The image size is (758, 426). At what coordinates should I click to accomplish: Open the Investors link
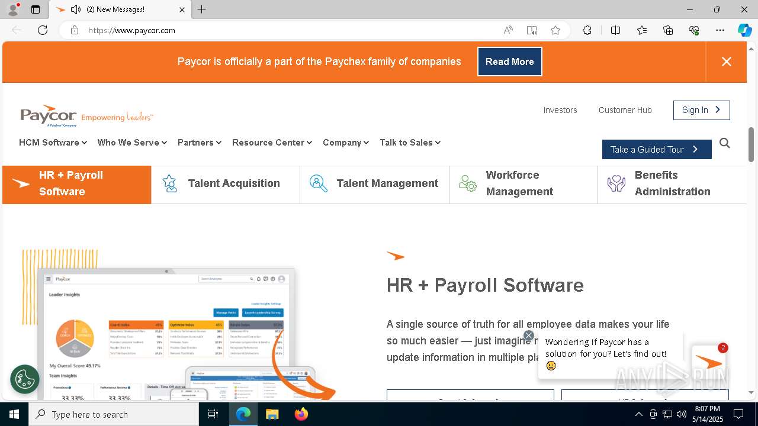click(560, 110)
